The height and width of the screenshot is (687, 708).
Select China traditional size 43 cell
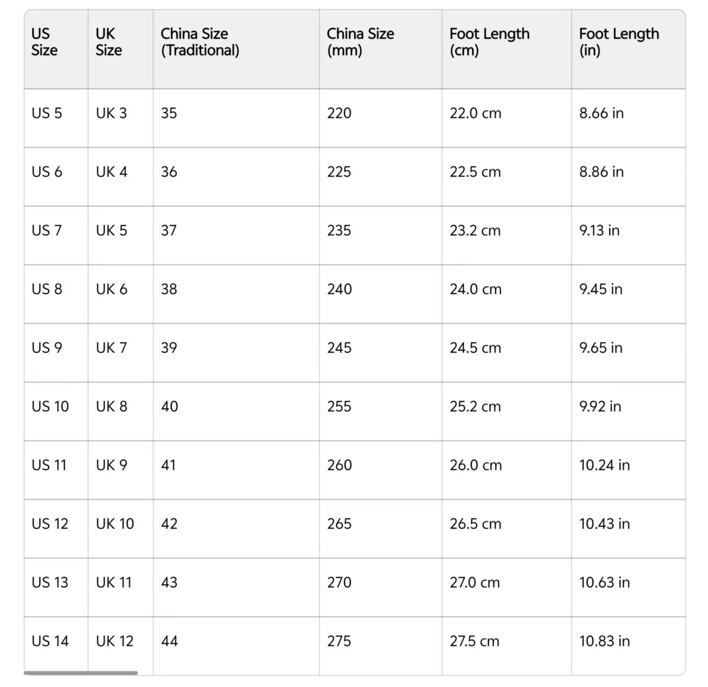[x=169, y=582]
